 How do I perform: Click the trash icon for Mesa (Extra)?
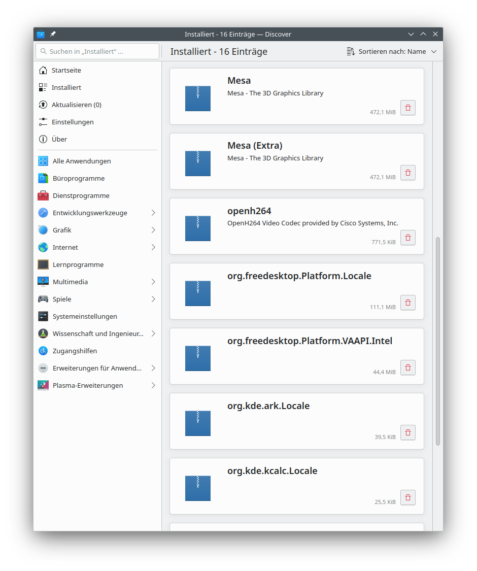point(408,173)
